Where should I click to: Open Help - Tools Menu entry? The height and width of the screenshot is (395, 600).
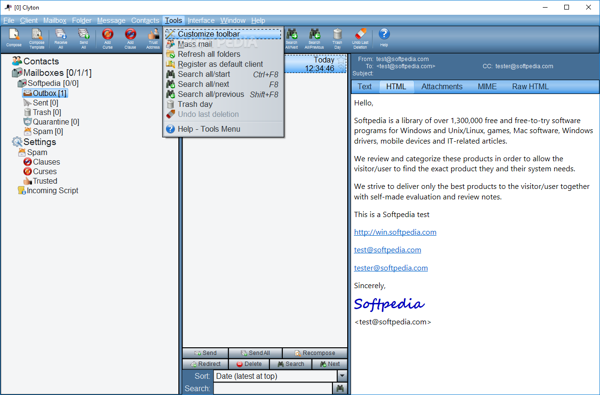223,129
